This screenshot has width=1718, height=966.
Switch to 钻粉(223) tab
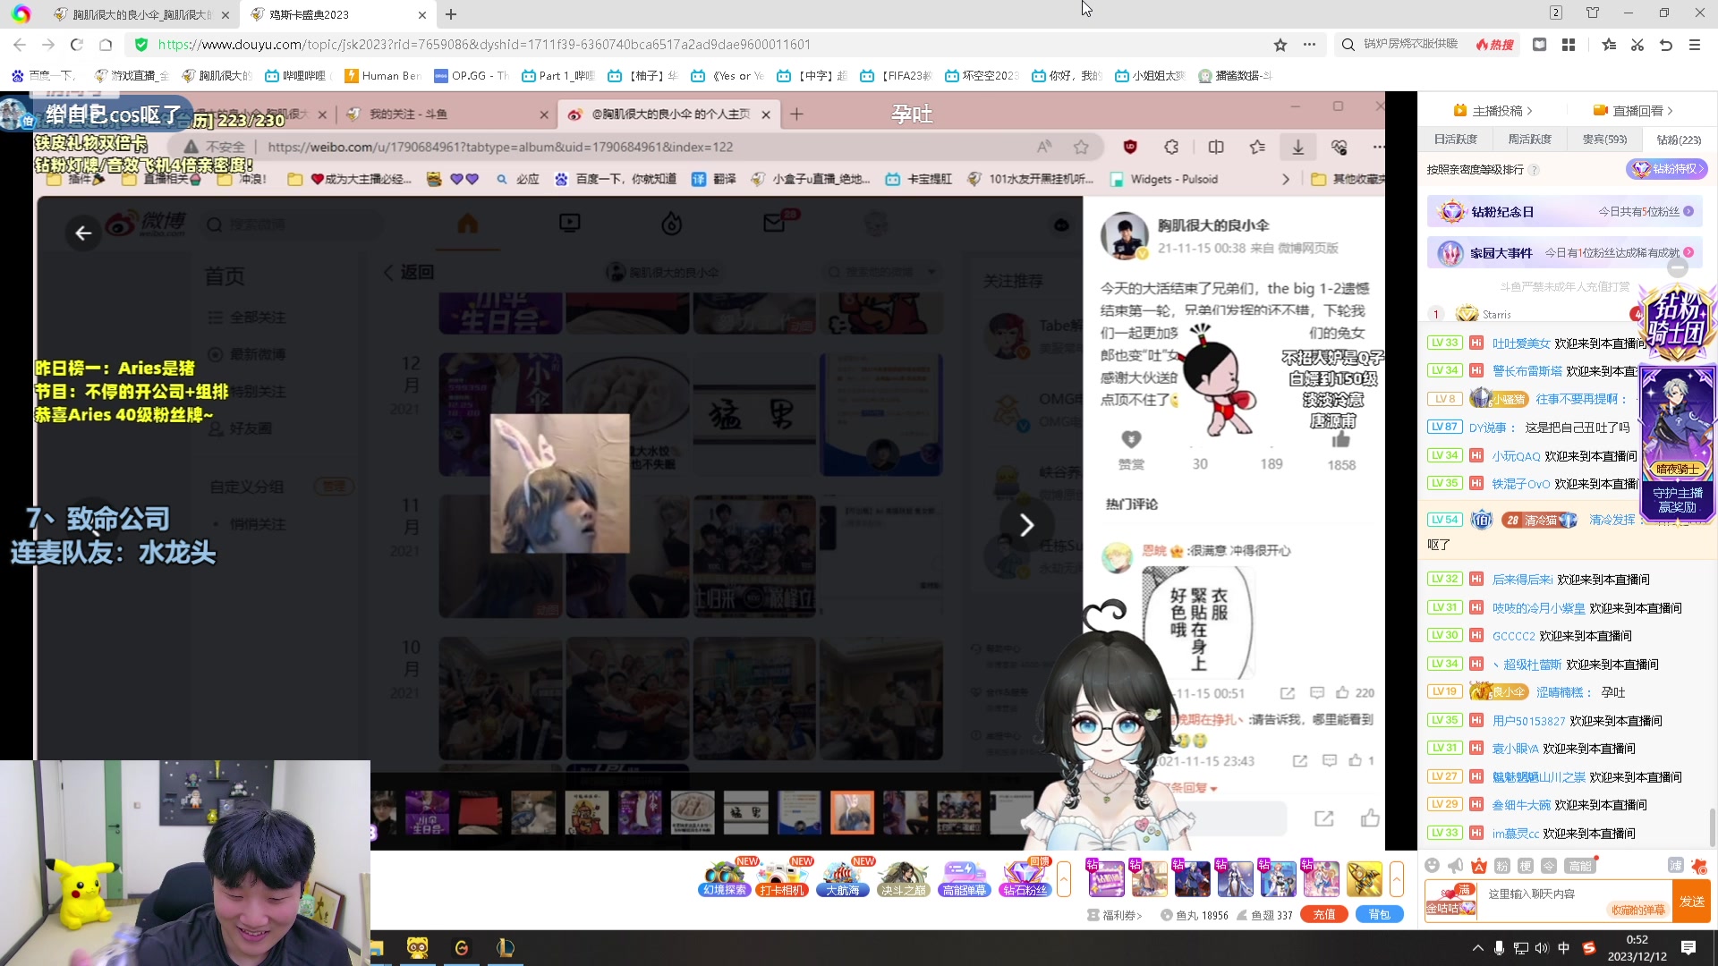tap(1679, 140)
